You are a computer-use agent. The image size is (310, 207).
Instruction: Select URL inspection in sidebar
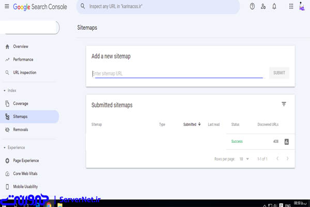pyautogui.click(x=24, y=72)
